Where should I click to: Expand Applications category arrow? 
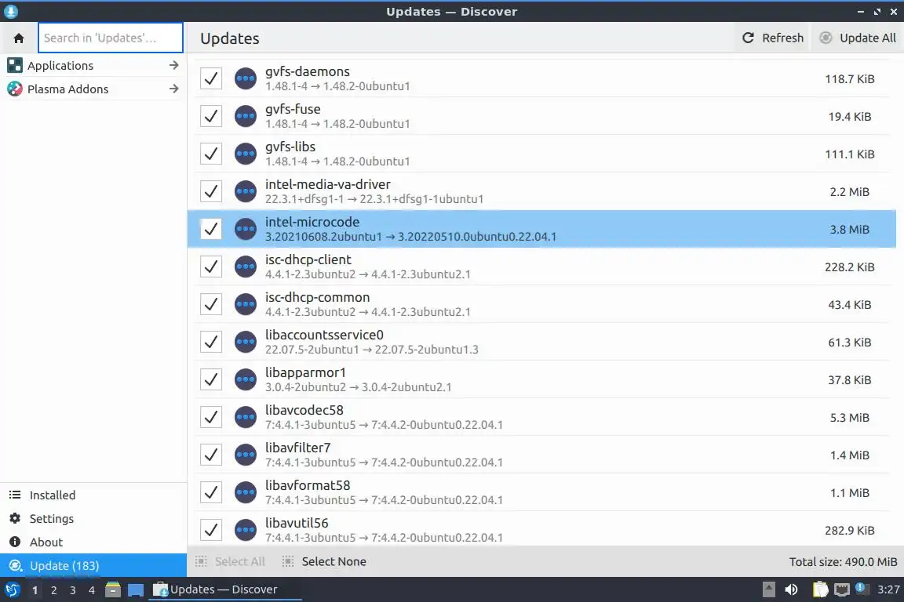point(173,65)
